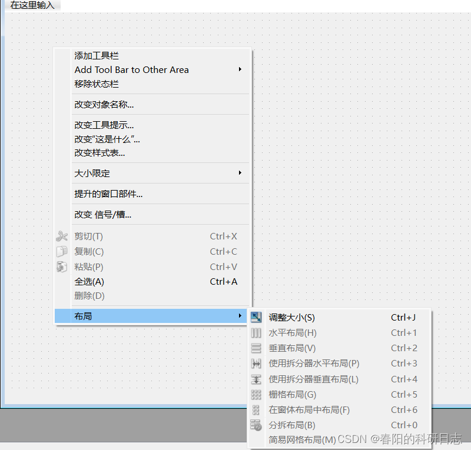
Task: Open Add Tool Bar to Other Area entry
Action: click(152, 69)
